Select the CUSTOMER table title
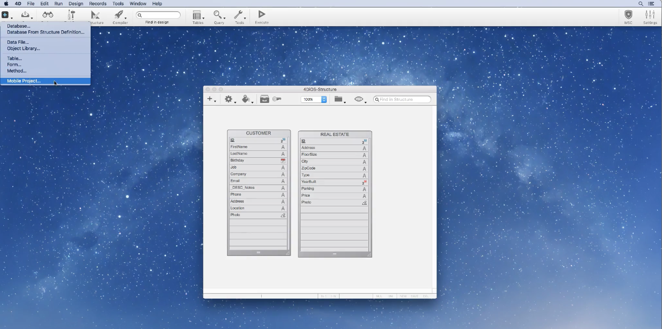 (259, 133)
